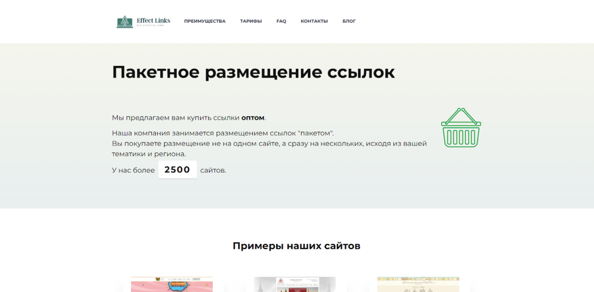Click the Effect Links brand name text
Viewport: 594px width, 292px height.
click(153, 20)
